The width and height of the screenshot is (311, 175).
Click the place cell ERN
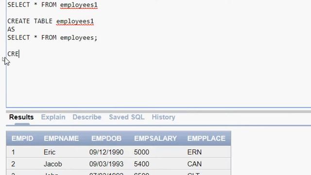click(194, 152)
